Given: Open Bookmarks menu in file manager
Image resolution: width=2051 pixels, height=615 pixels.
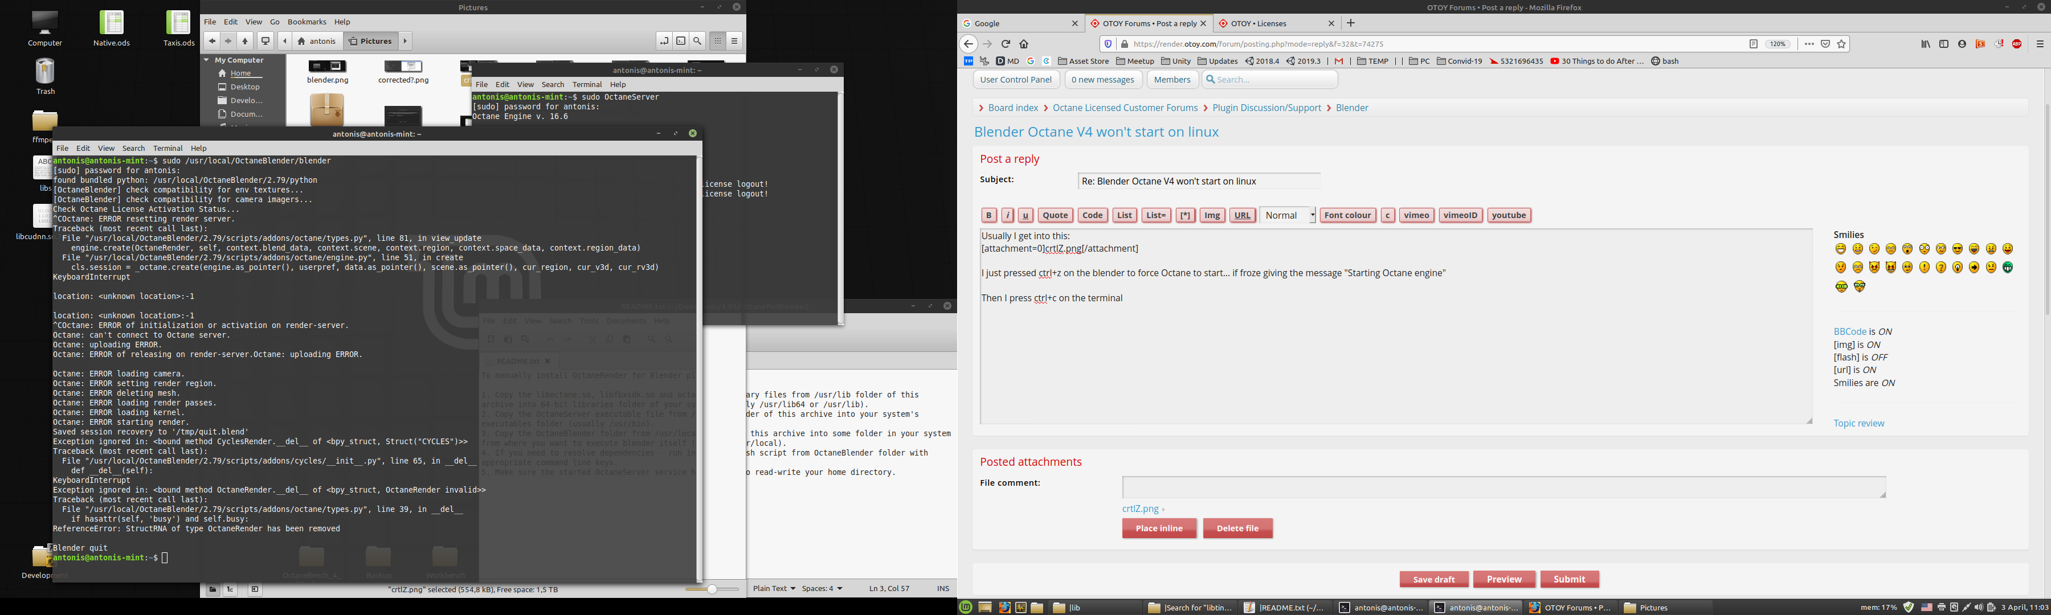Looking at the screenshot, I should [x=307, y=22].
